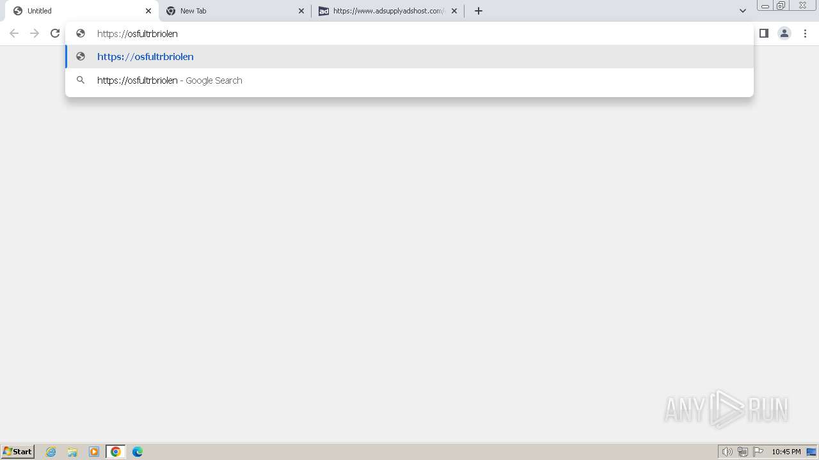Restore down the Chrome window

[x=781, y=6]
